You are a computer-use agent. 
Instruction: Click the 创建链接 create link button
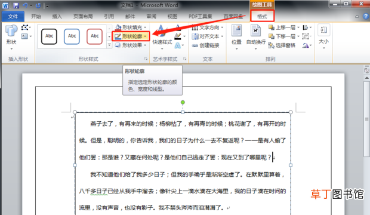tap(206, 45)
